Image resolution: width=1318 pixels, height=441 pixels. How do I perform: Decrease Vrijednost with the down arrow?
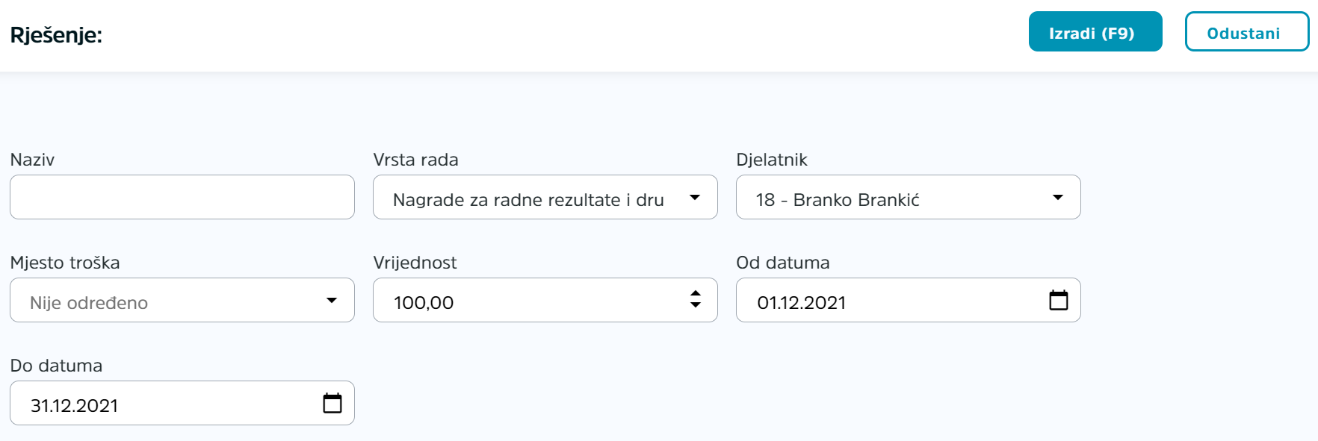(x=696, y=305)
